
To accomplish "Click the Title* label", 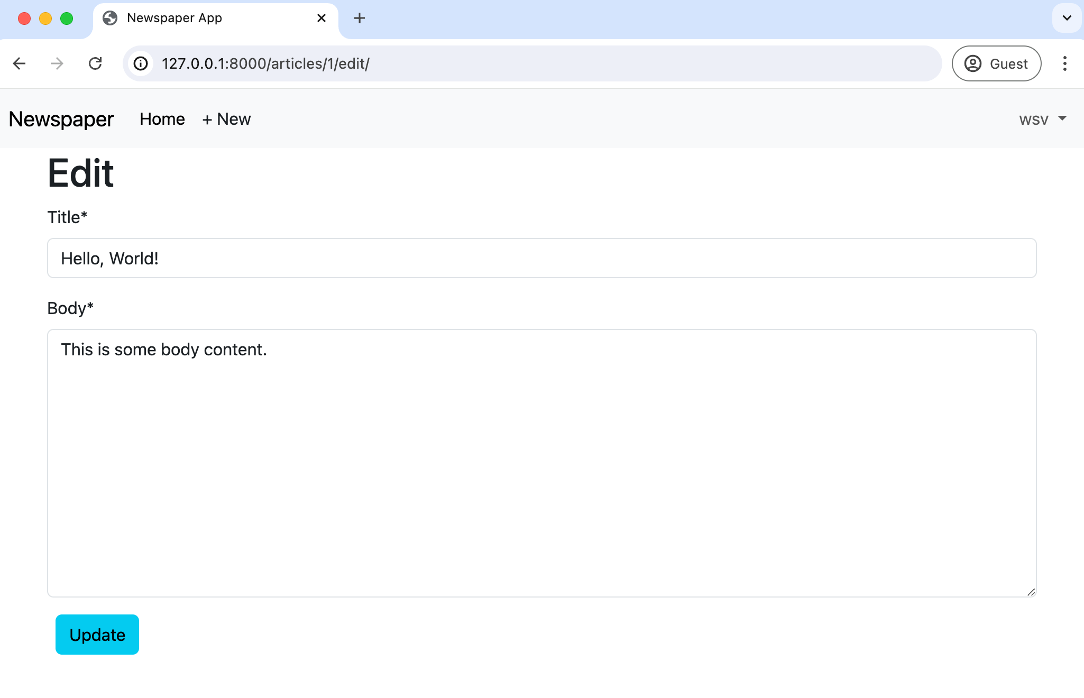I will coord(67,217).
